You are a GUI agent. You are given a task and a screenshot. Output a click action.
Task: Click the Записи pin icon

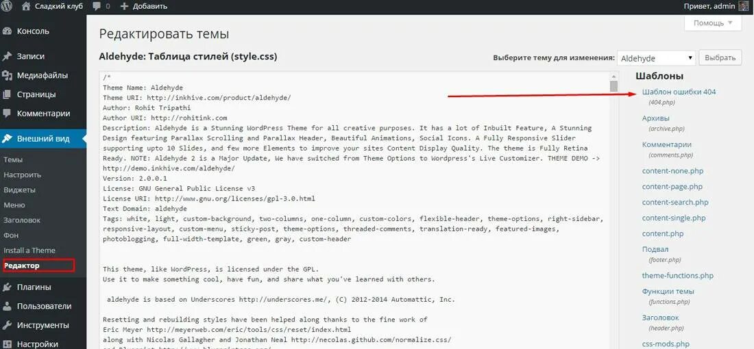click(x=7, y=56)
